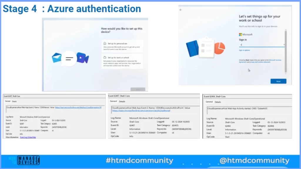Open the oauth2/authorize URL link

pos(141,111)
